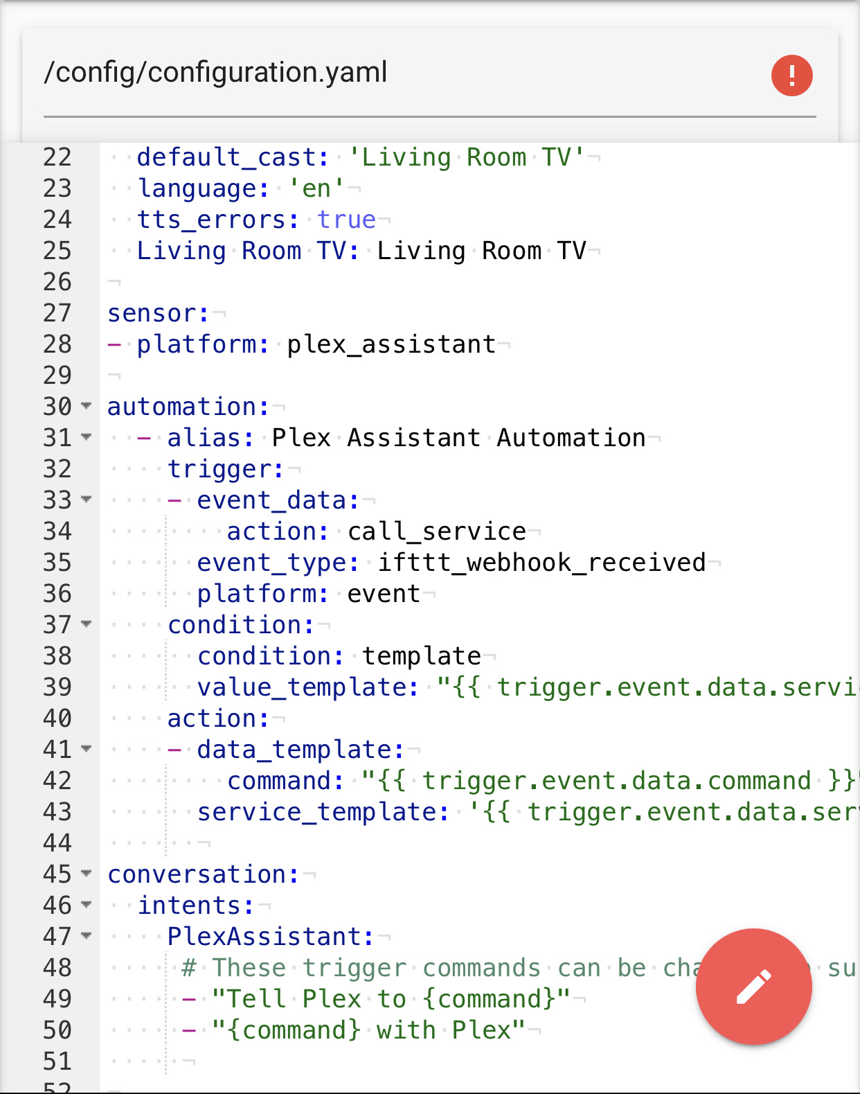860x1094 pixels.
Task: Click the platform: event line
Action: coord(309,594)
